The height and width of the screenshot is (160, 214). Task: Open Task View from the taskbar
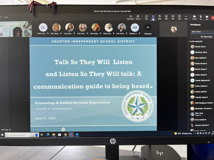pyautogui.click(x=42, y=135)
